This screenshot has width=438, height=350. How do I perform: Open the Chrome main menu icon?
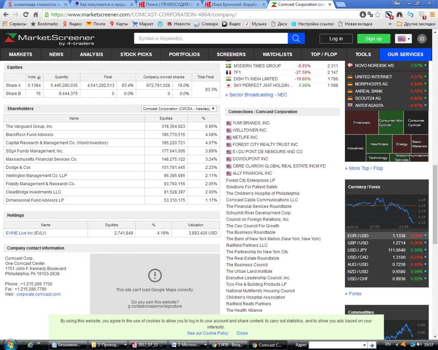[x=433, y=15]
